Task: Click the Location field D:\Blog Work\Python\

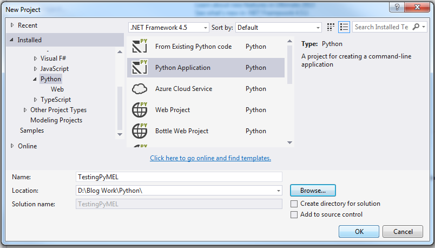Action: point(179,191)
